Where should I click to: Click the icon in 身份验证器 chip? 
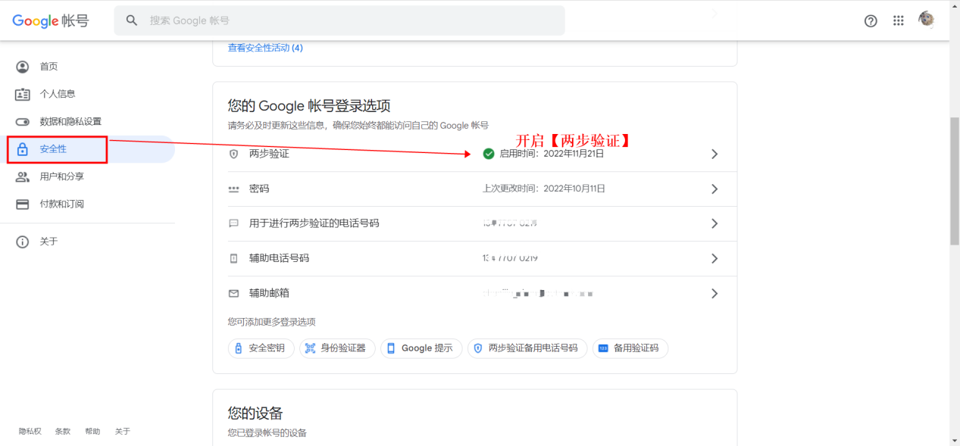click(x=310, y=348)
